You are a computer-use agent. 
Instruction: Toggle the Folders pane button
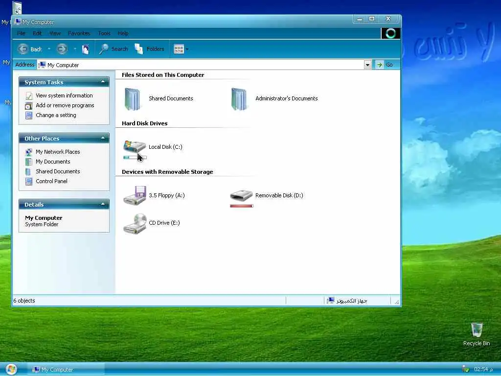tap(150, 49)
